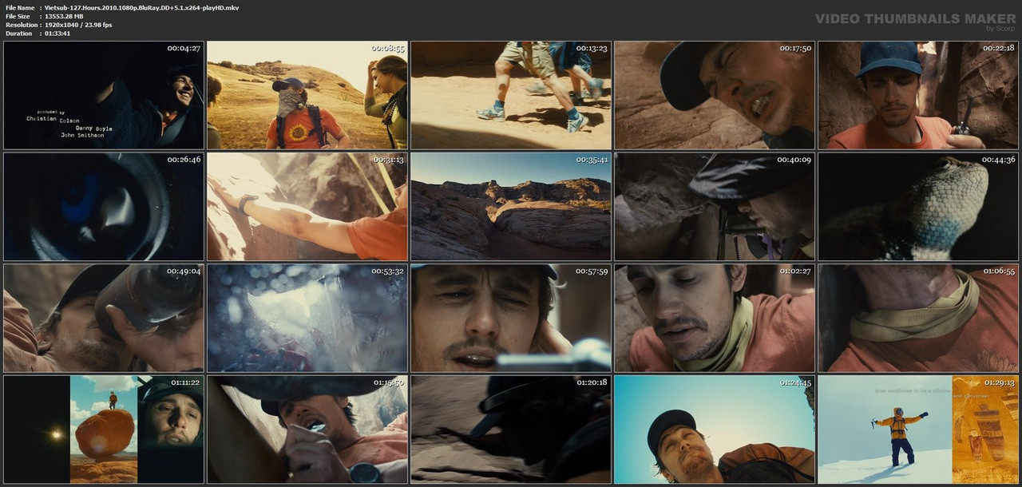
Task: Select the file size value 13553.28 MB
Action: [x=64, y=16]
